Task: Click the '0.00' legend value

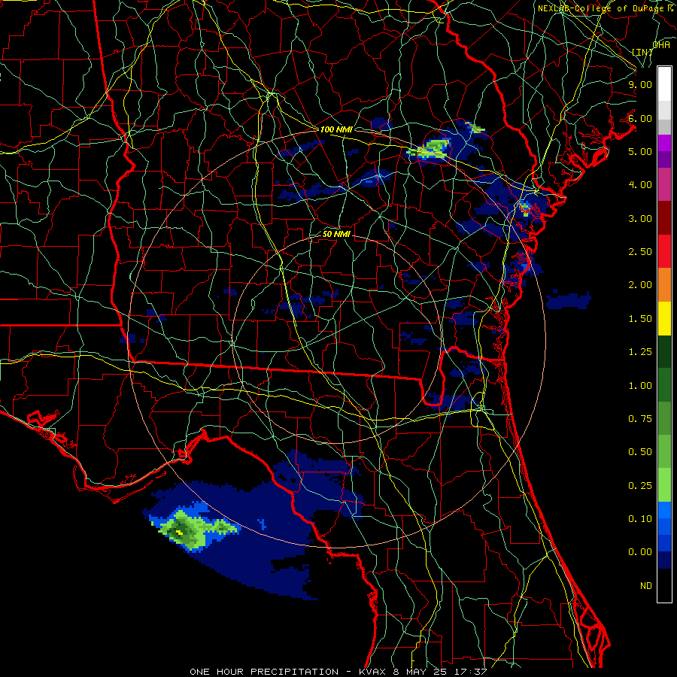Action: (640, 552)
